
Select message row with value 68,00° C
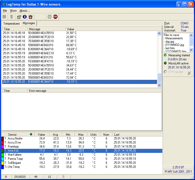pyautogui.click(x=80, y=45)
